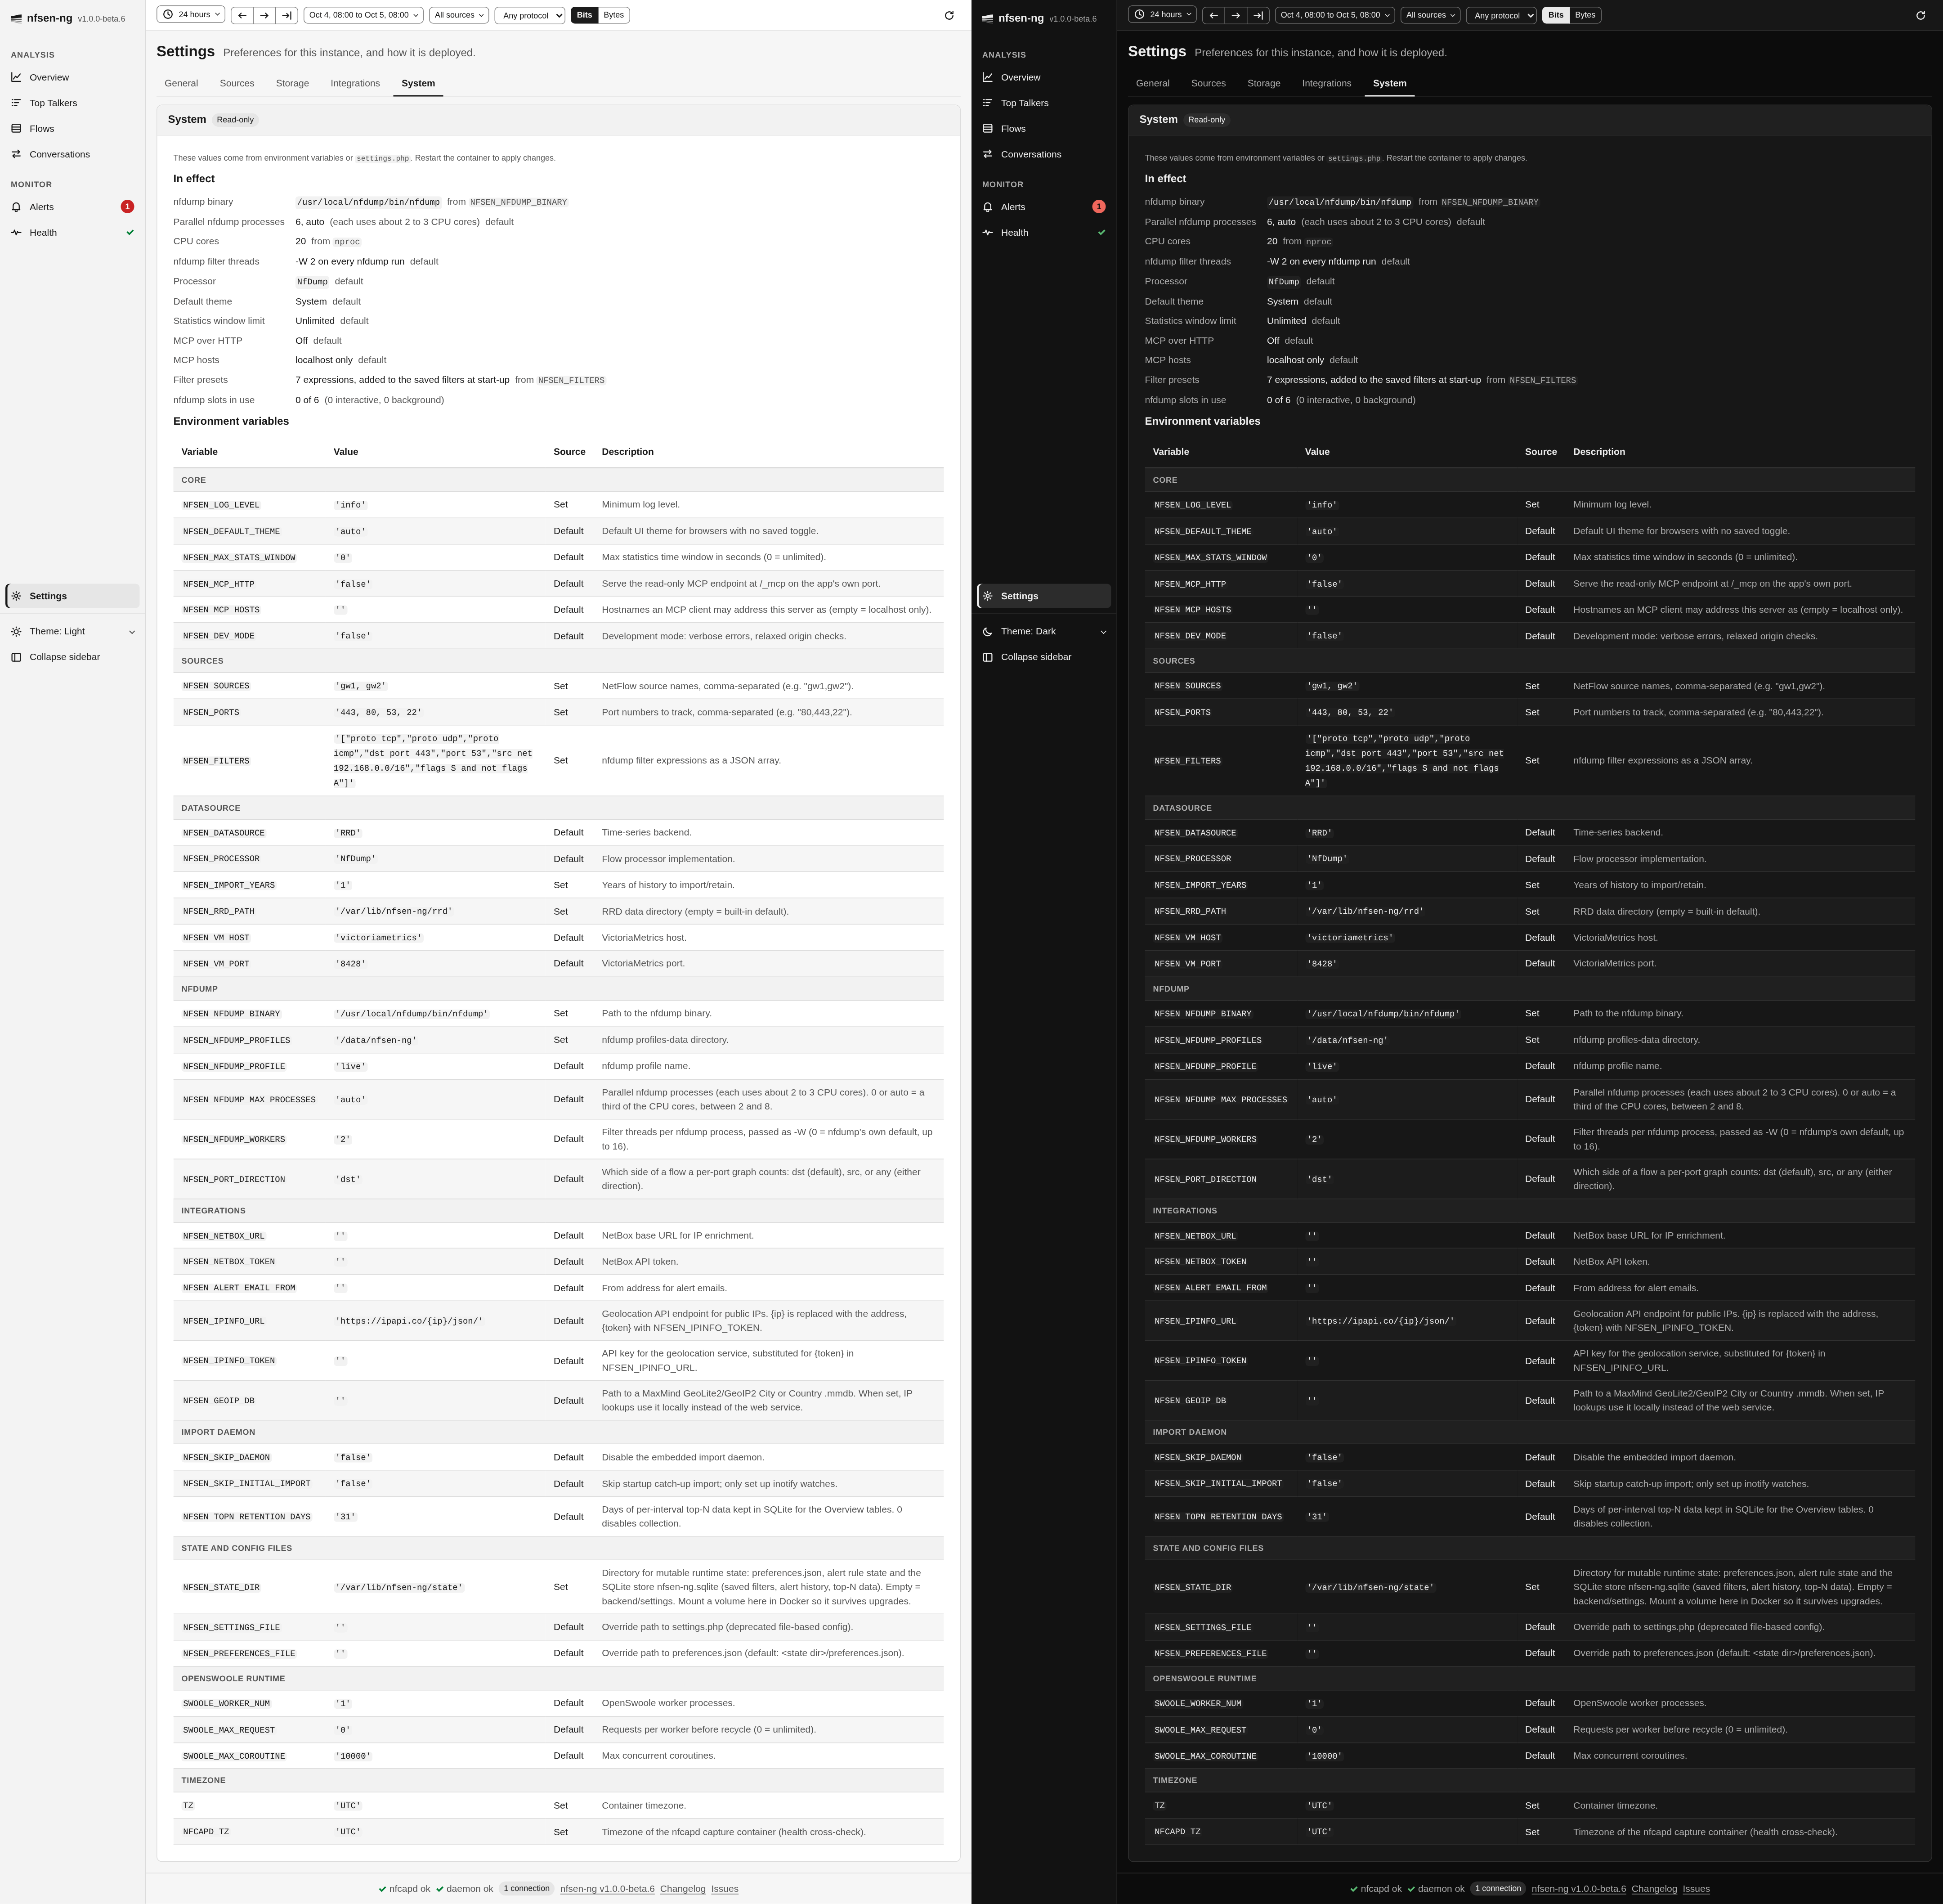Open Overview in light sidebar
This screenshot has width=1943, height=1904.
point(72,77)
